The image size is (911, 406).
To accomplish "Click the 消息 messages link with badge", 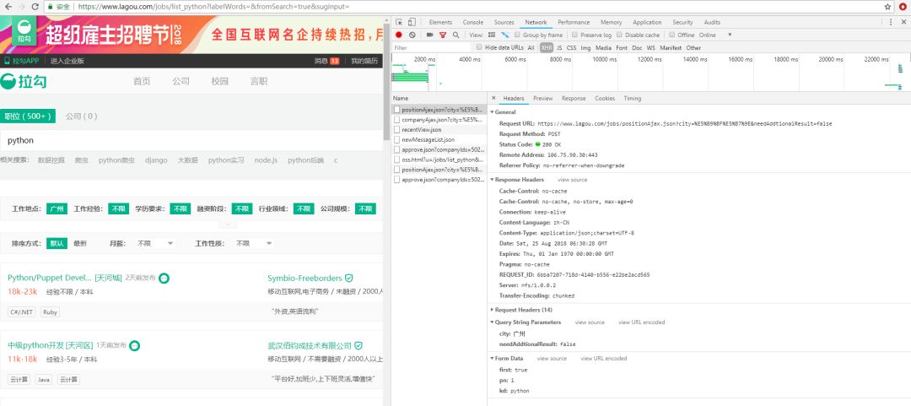I will pyautogui.click(x=326, y=61).
